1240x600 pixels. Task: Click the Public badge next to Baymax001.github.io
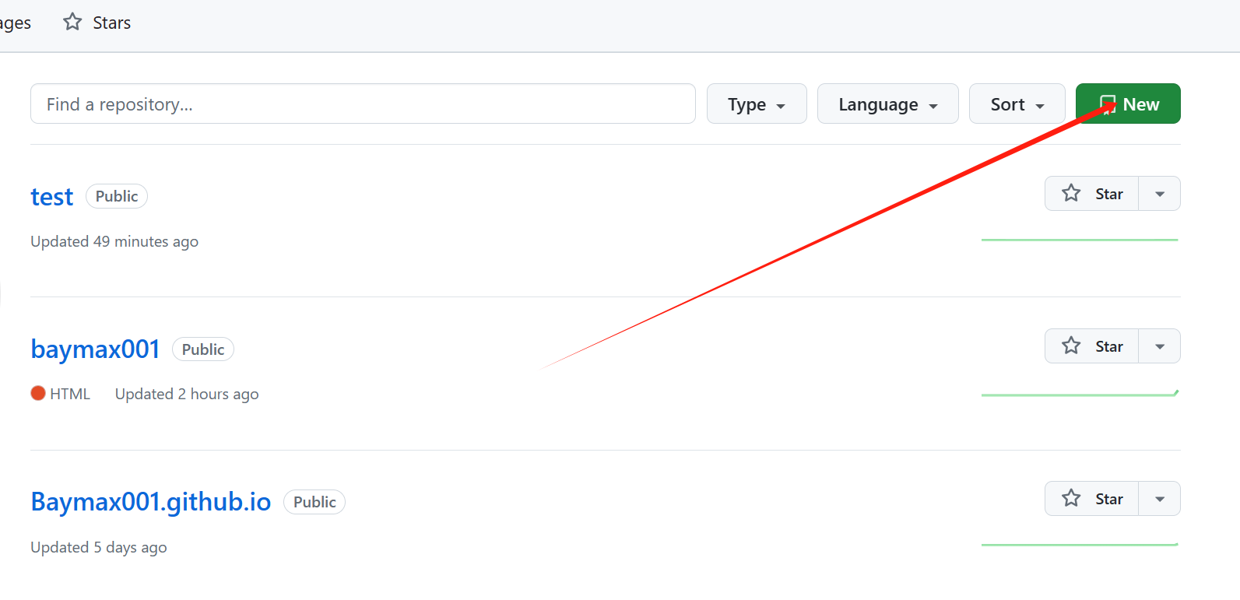click(x=314, y=502)
